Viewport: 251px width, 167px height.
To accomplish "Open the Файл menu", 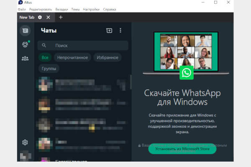I will click(22, 9).
